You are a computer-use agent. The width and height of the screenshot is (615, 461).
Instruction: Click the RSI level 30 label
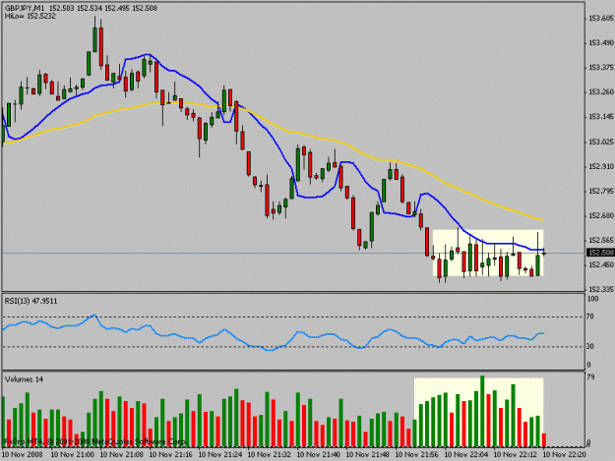(x=590, y=346)
